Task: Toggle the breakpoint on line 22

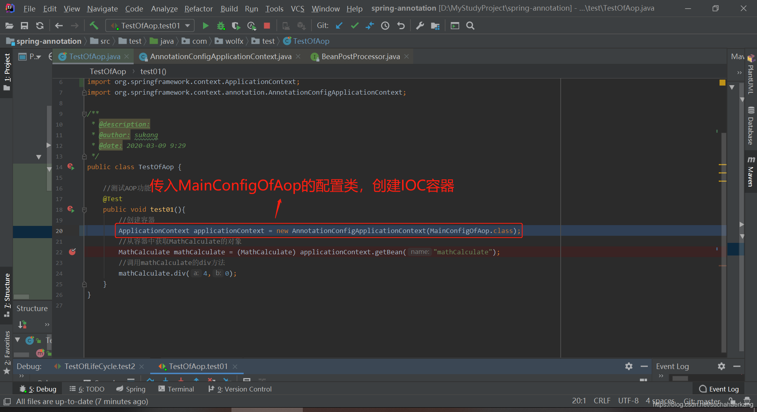Action: (x=72, y=252)
